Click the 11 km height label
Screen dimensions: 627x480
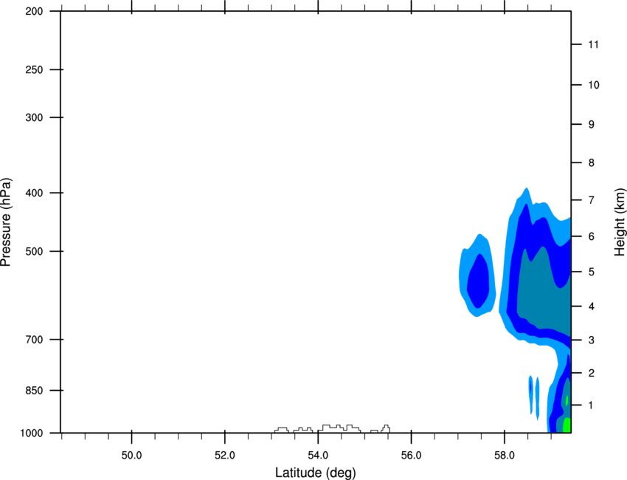(594, 44)
